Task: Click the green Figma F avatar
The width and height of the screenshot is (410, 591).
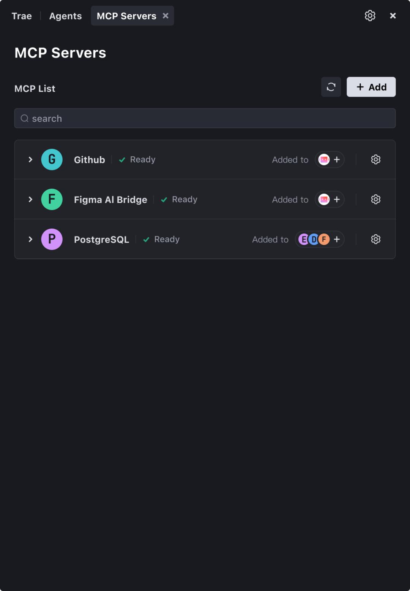Action: click(52, 199)
